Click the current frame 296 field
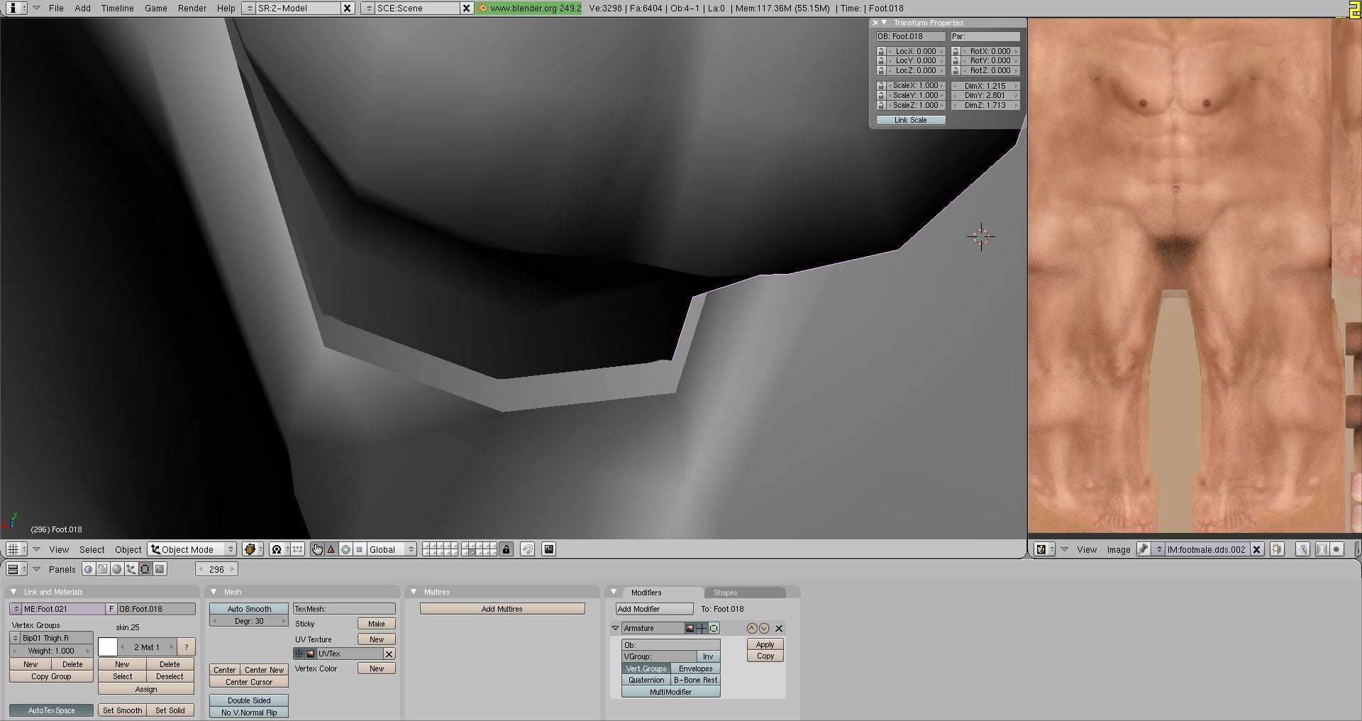1362x721 pixels. click(217, 569)
